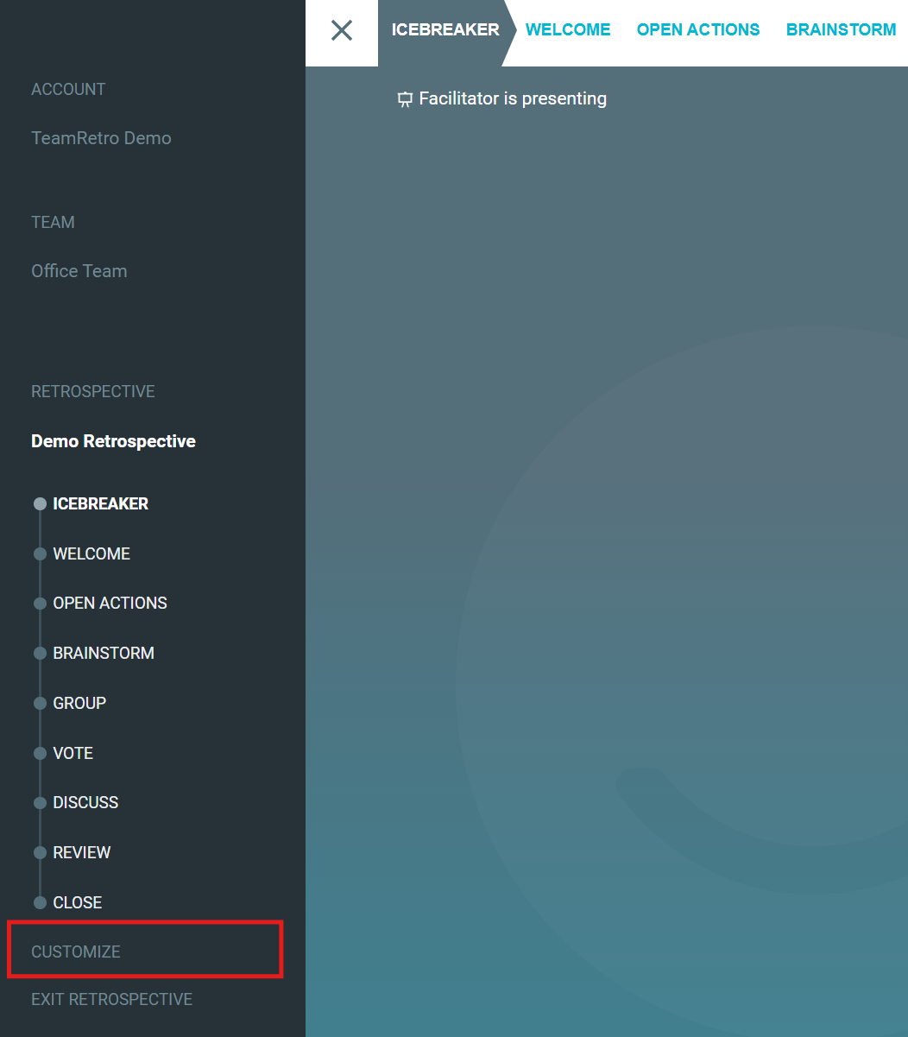Click the TEAM section heading
This screenshot has height=1037, width=908.
point(53,222)
